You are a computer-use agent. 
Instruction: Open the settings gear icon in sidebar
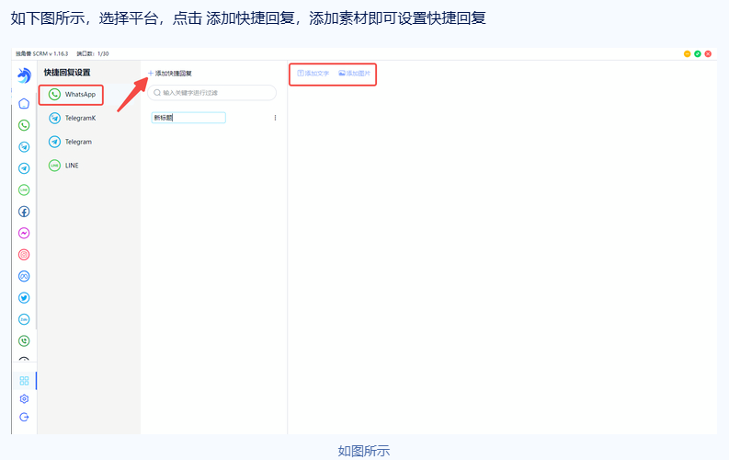[24, 398]
